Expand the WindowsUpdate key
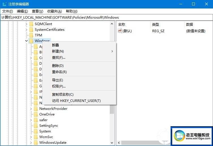213x146 pixels. pos(31,143)
